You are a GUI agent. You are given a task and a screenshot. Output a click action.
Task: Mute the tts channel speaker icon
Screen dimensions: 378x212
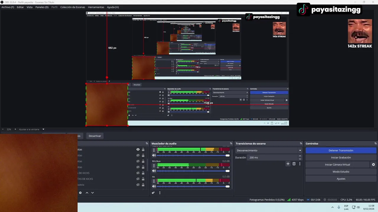tap(154, 186)
